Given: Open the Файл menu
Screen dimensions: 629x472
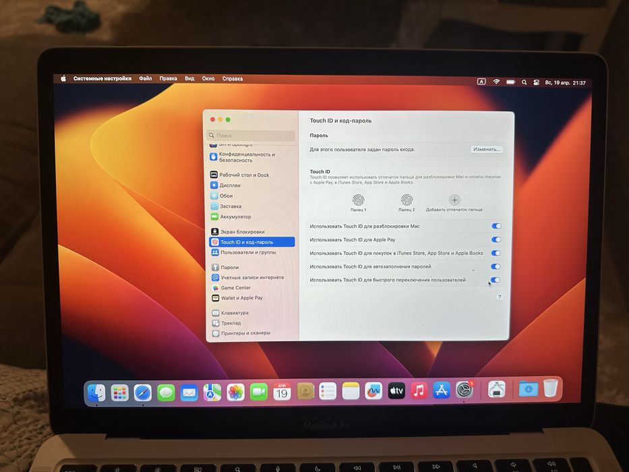Looking at the screenshot, I should [x=146, y=79].
